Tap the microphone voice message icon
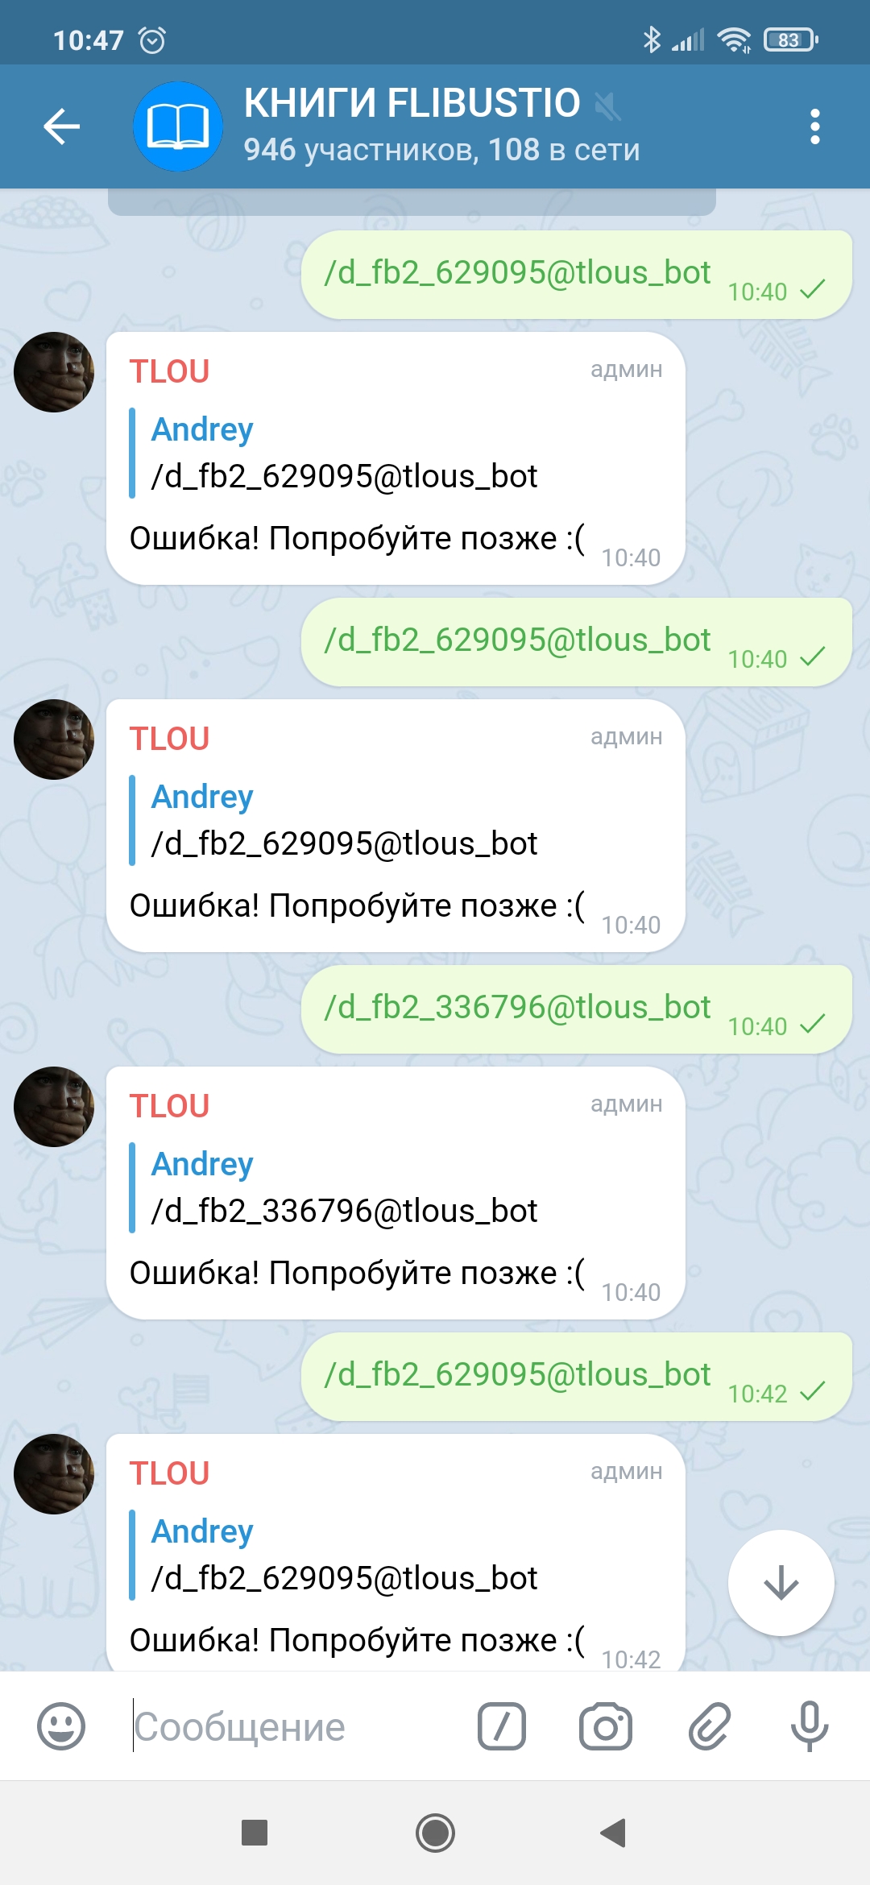 (810, 1726)
